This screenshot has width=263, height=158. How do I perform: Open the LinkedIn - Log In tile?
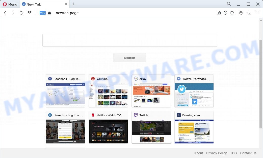(65, 127)
